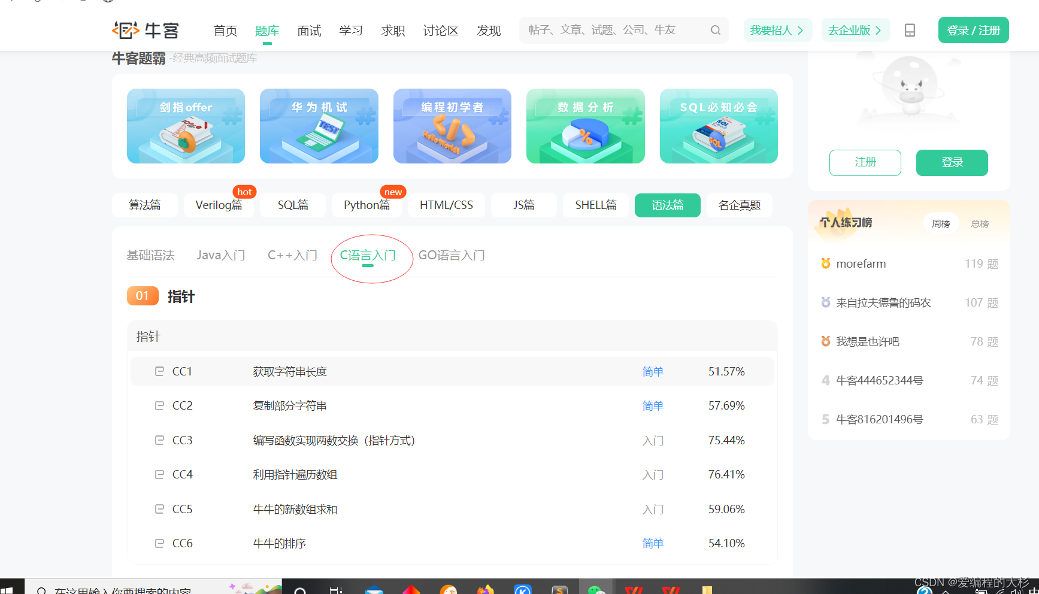Open the 编程初学者 problem set card

tap(452, 126)
